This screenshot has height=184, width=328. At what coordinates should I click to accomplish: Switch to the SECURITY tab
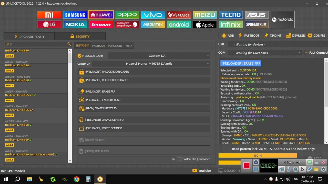tap(80, 36)
